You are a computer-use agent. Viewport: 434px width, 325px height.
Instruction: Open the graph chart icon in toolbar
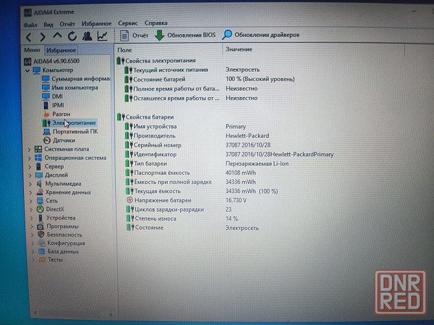click(102, 36)
